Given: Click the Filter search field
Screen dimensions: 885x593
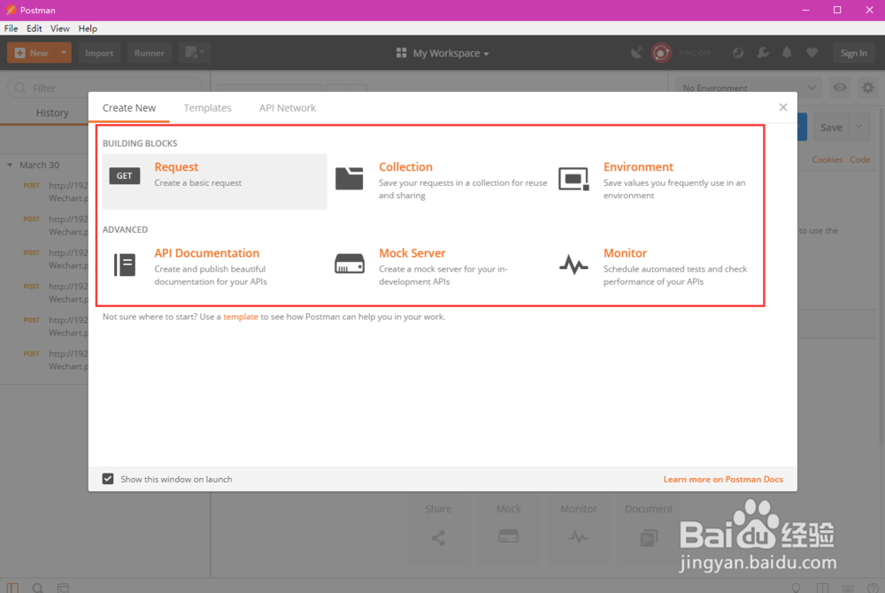Looking at the screenshot, I should [x=105, y=88].
